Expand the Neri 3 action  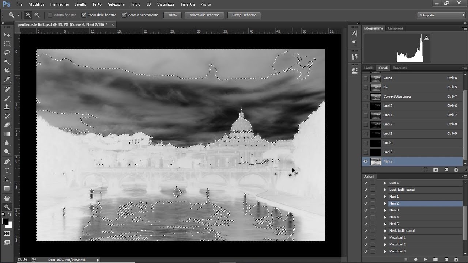[x=385, y=210]
